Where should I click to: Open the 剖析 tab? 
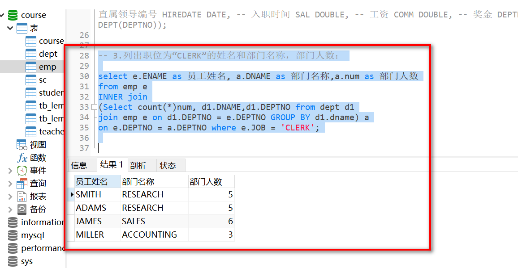click(138, 166)
